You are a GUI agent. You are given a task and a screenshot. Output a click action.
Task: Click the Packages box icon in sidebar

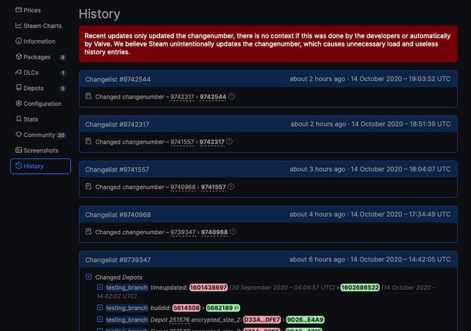pos(19,57)
